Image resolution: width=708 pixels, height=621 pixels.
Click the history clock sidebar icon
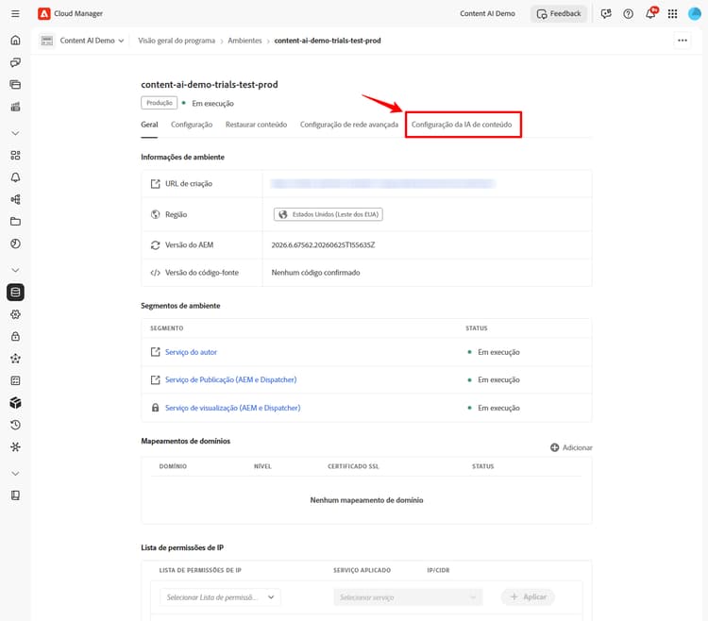pos(15,425)
